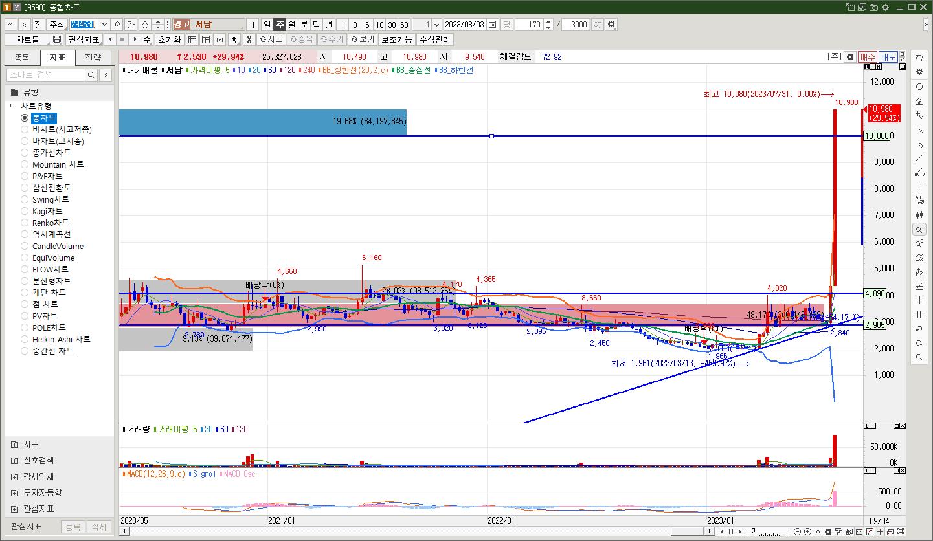Click the undo arrow in right toolbar
Viewport: 933px width, 541px height.
coord(919,329)
